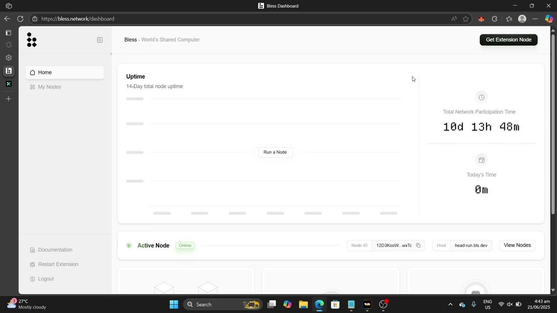Click the View Nodes button
The height and width of the screenshot is (313, 557).
pyautogui.click(x=517, y=245)
